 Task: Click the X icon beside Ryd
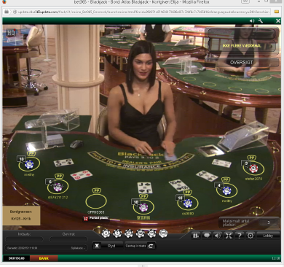coord(97,246)
